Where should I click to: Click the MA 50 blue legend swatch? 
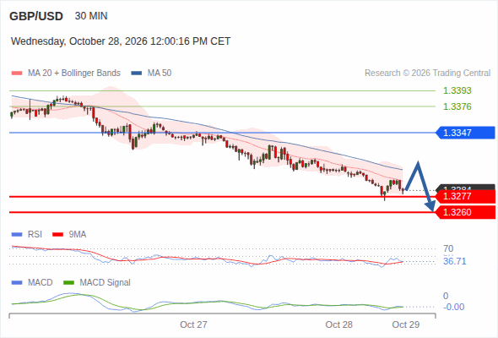(137, 74)
